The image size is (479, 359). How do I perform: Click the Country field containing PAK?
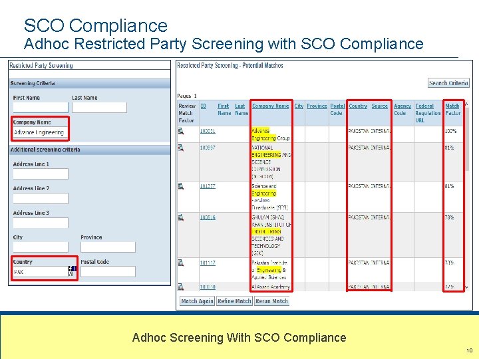pos(41,271)
